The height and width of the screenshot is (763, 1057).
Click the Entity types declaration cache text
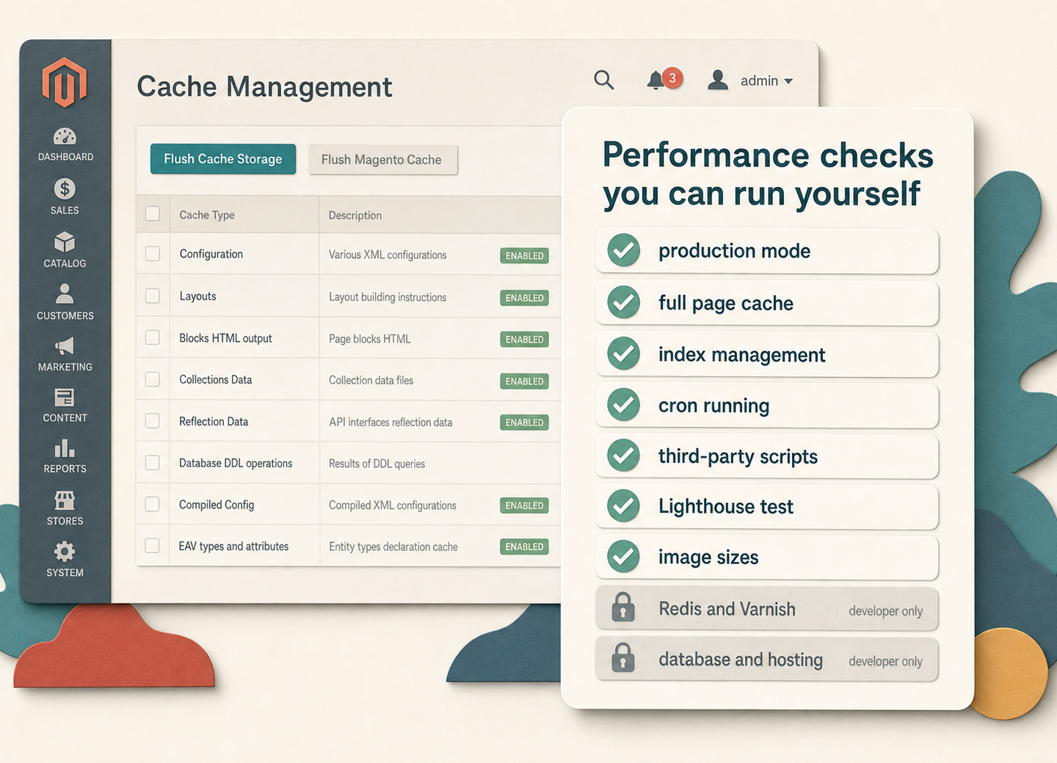coord(393,547)
